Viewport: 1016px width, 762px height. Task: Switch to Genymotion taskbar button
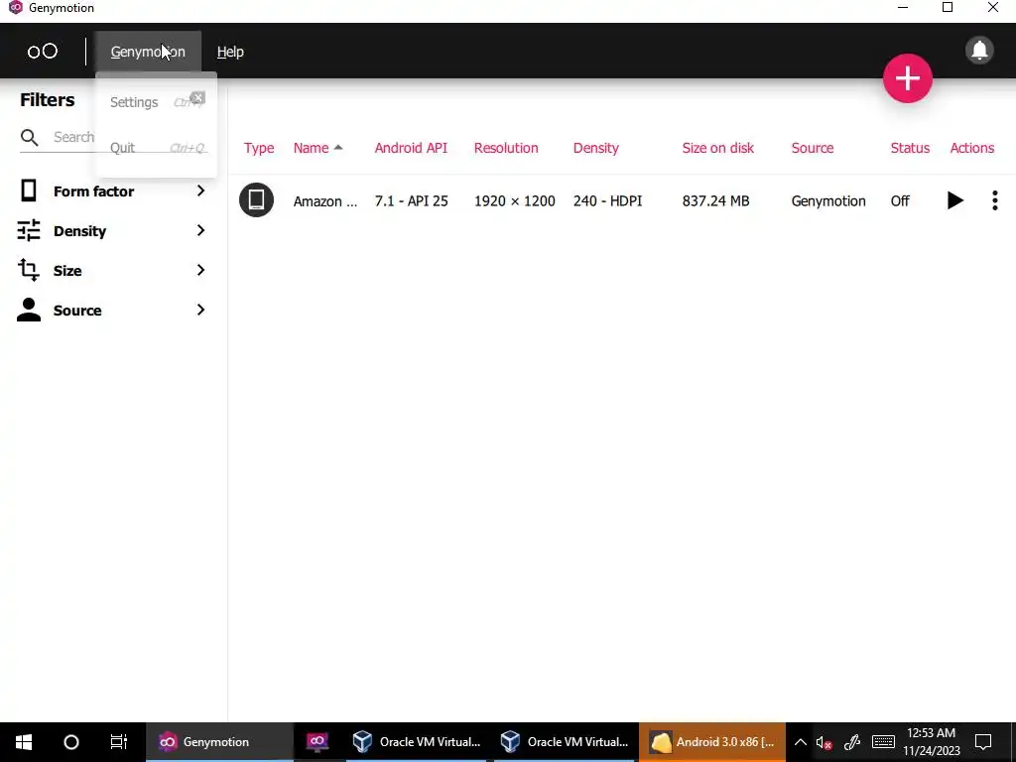point(219,742)
